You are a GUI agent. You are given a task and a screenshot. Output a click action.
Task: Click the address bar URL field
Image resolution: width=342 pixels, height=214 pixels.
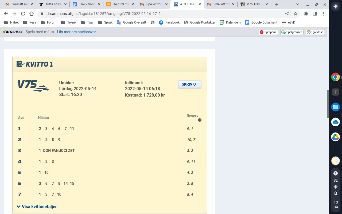(160, 14)
